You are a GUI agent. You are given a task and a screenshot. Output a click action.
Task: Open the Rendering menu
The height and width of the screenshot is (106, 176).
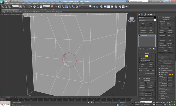(59, 4)
